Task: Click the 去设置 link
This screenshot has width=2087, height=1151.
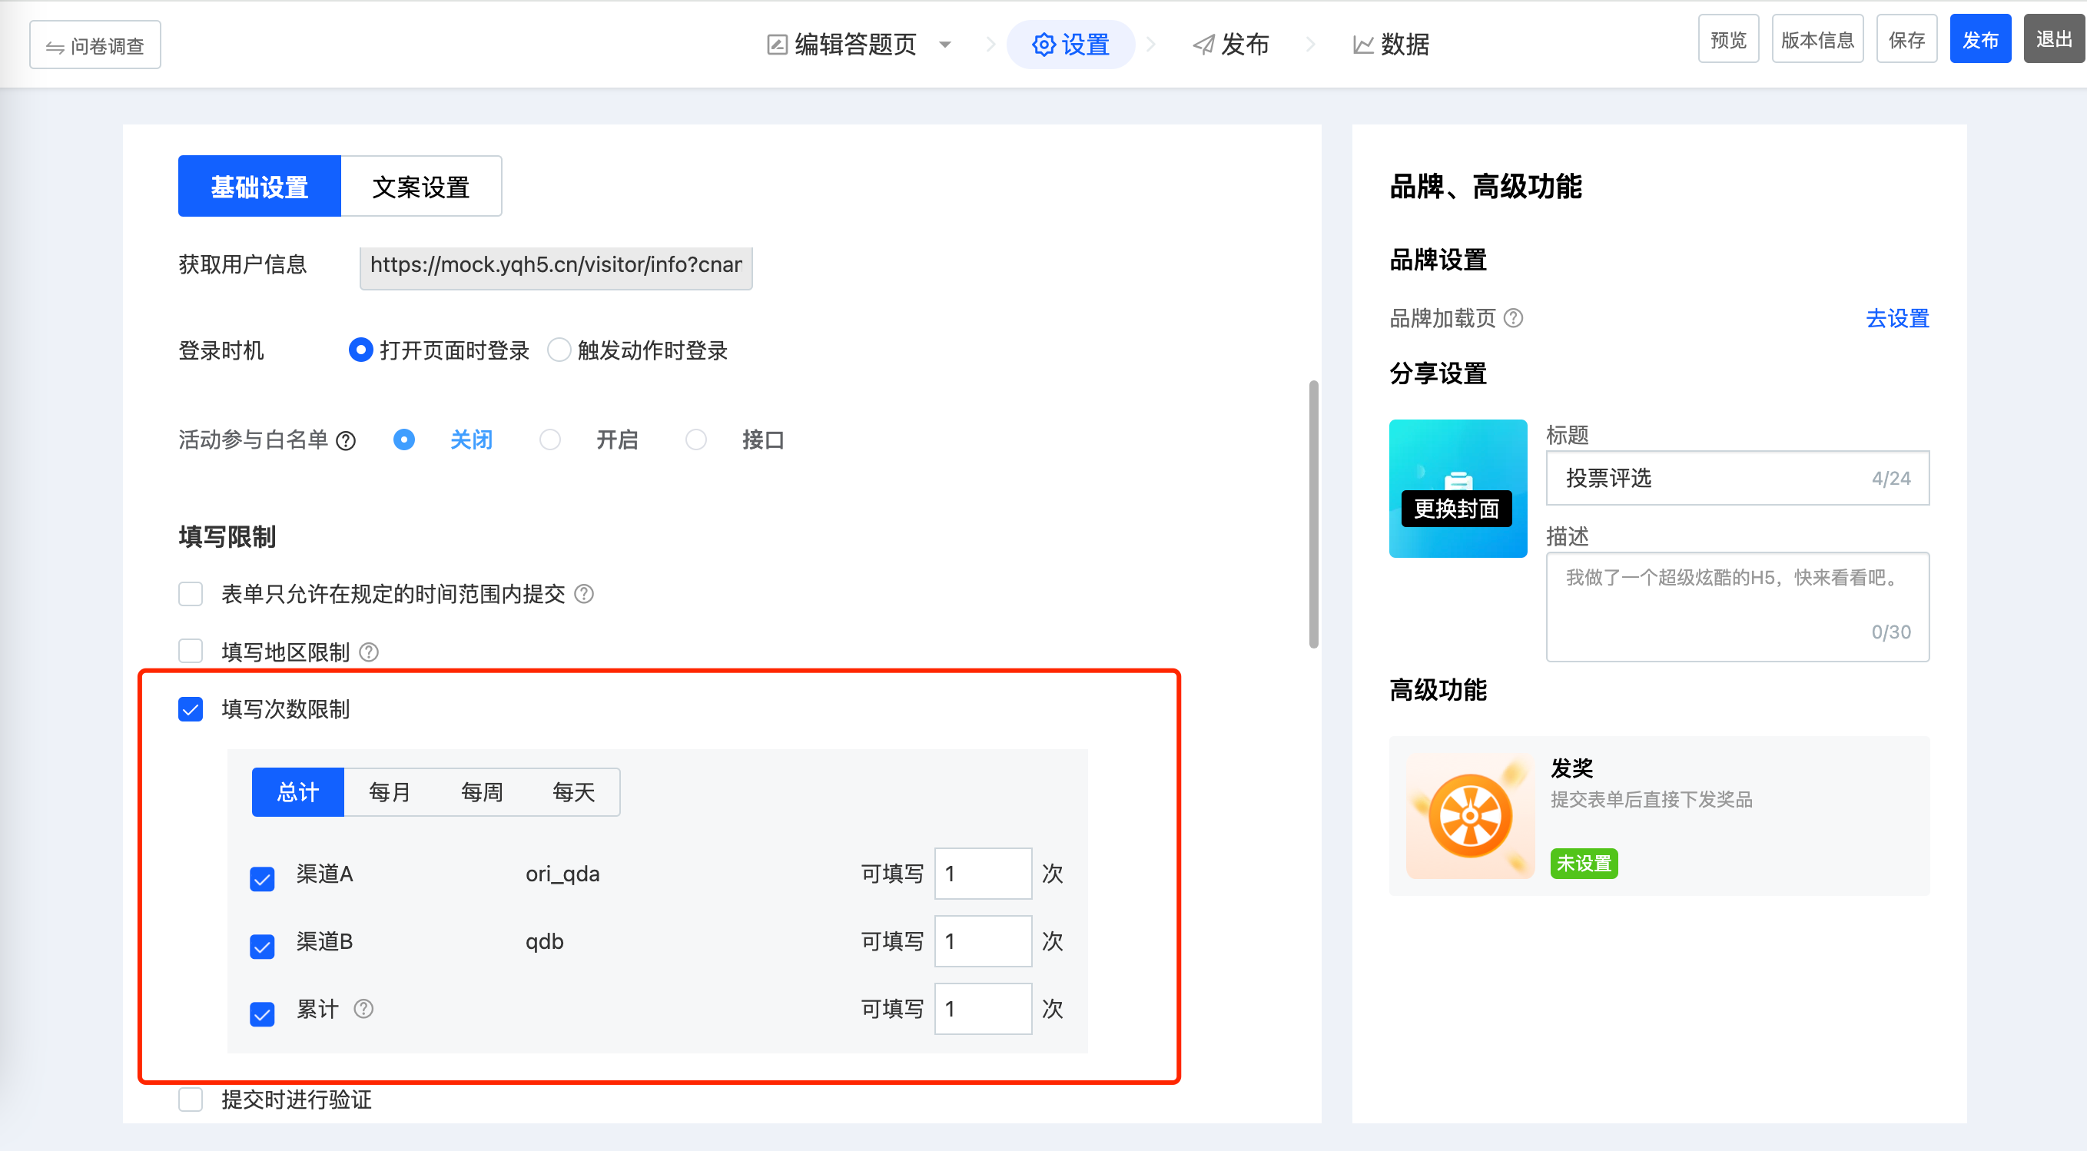Action: tap(1896, 318)
